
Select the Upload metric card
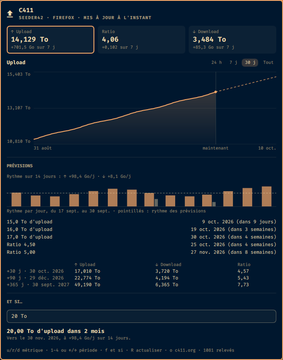[51, 40]
